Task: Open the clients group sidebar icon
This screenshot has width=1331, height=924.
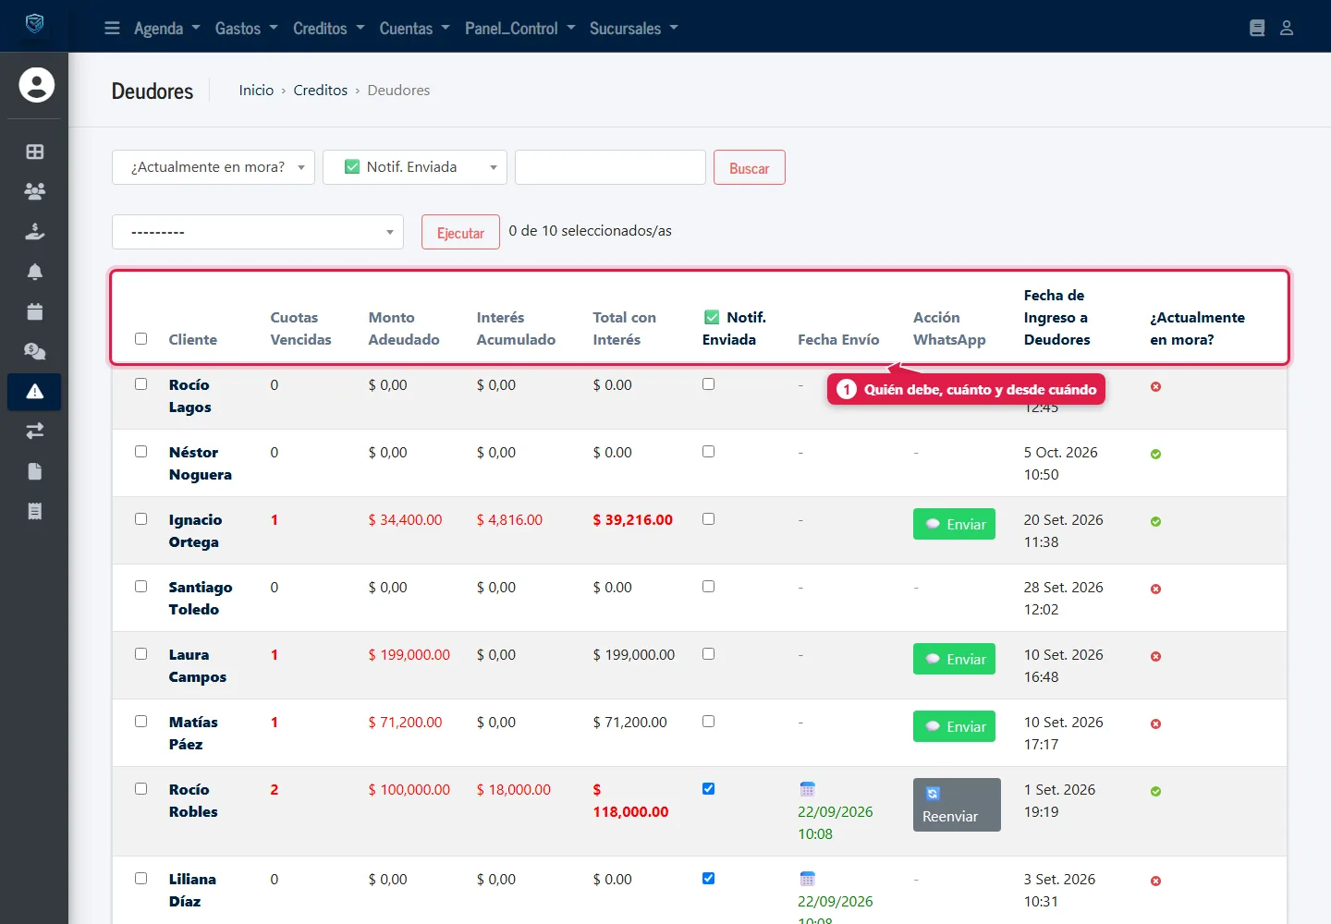Action: [35, 191]
